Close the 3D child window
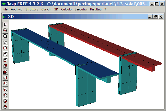Viewport: 166px width, 111px height. coord(161,17)
